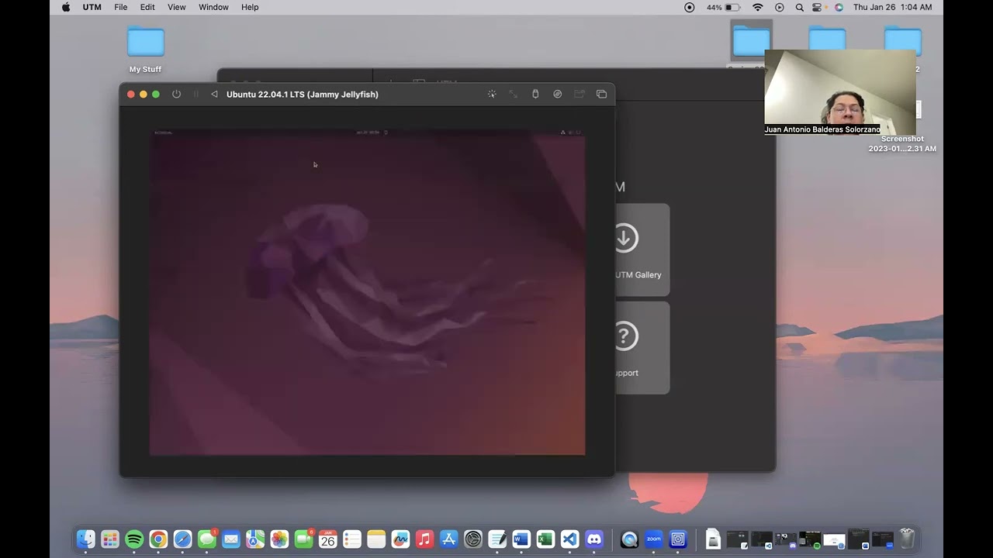
Task: Click the power button in the VM toolbar
Action: click(x=176, y=95)
